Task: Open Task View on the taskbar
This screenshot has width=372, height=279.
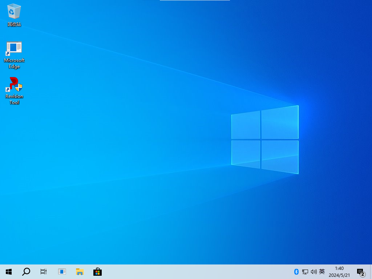Action: coord(44,272)
